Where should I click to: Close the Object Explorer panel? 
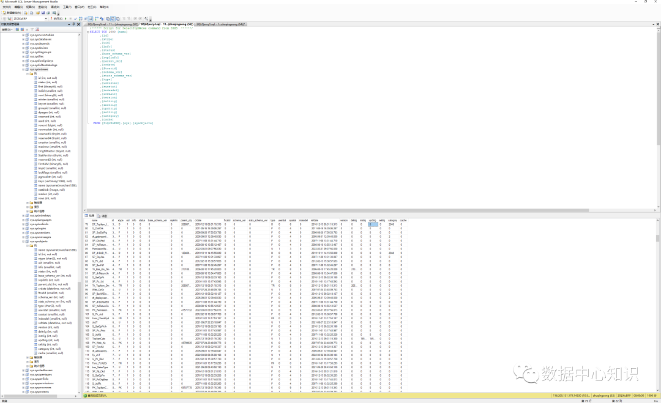(78, 24)
